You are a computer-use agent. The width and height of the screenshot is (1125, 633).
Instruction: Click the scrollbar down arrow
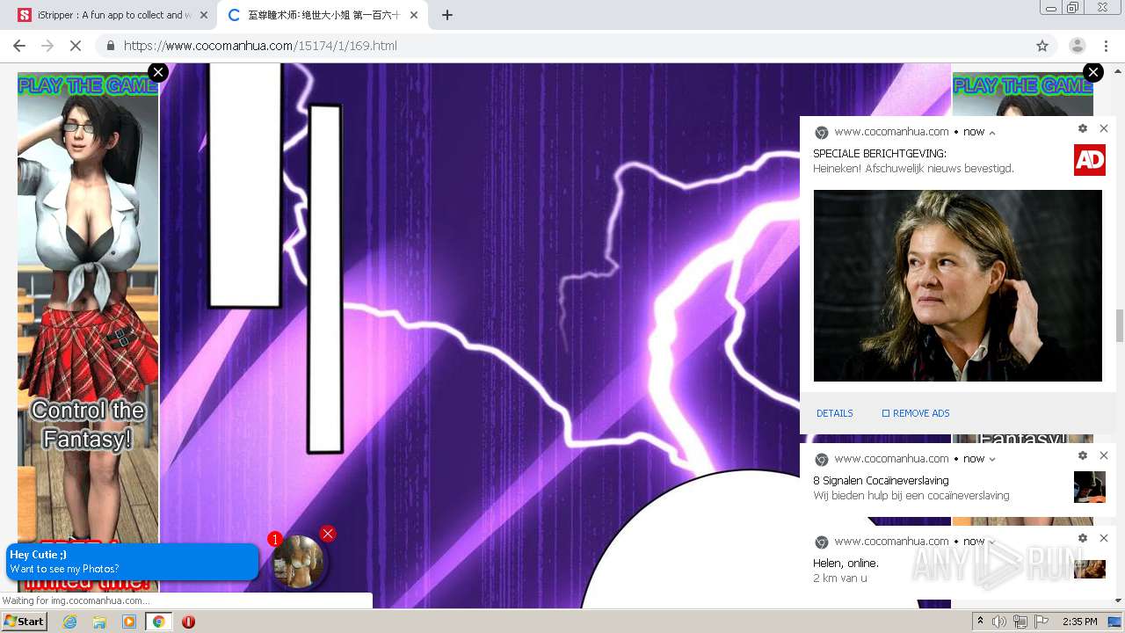click(x=1119, y=600)
